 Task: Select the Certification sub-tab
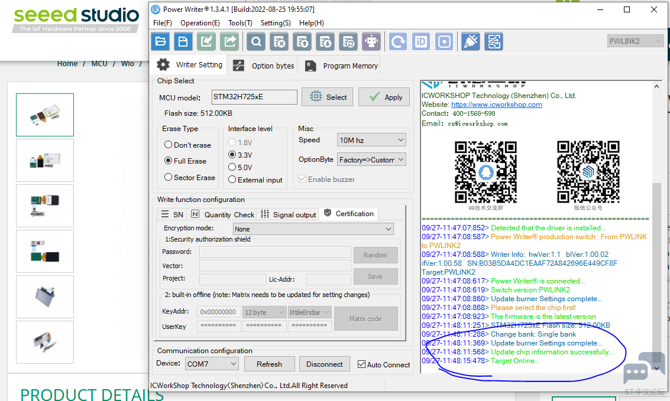349,213
